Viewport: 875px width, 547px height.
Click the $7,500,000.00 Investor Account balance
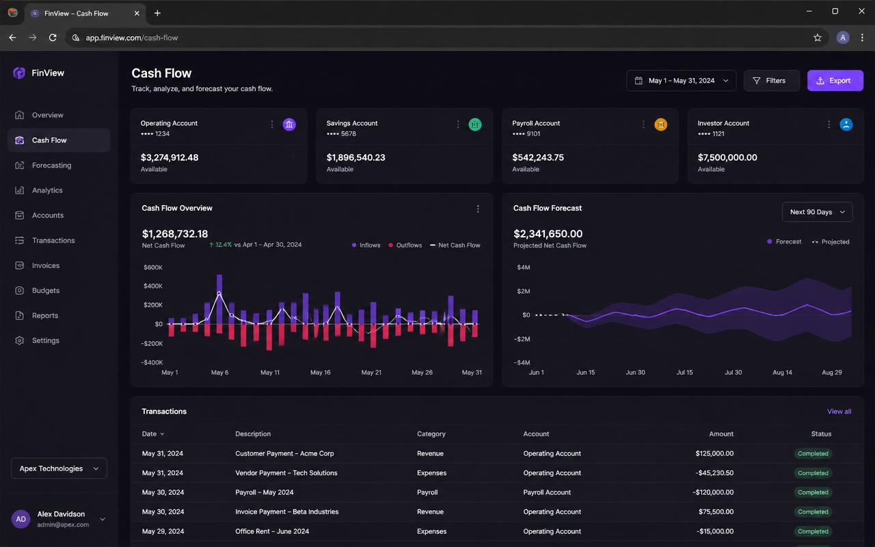(x=727, y=157)
